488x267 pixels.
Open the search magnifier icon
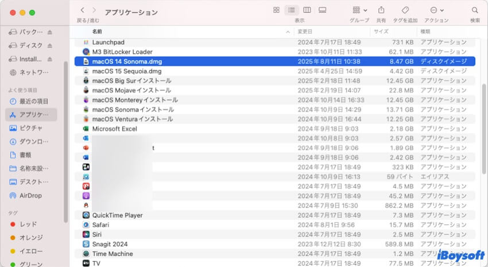tap(475, 10)
